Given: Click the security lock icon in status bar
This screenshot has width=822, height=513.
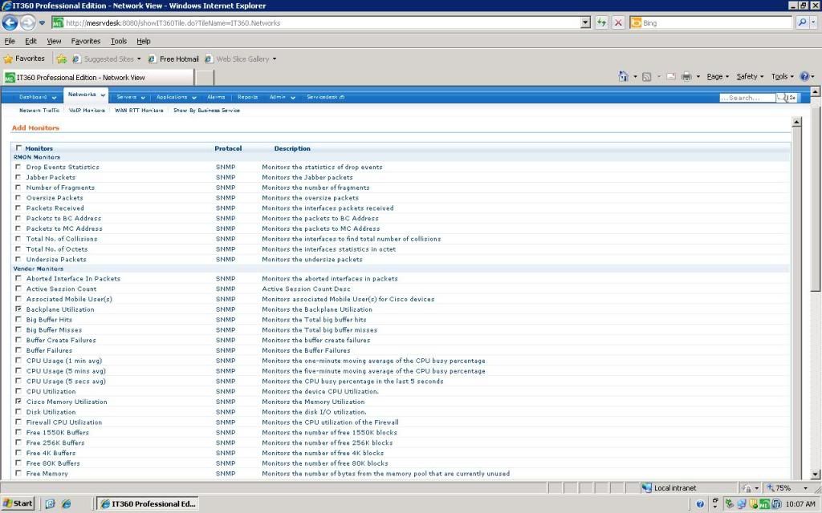Looking at the screenshot, I should 746,487.
